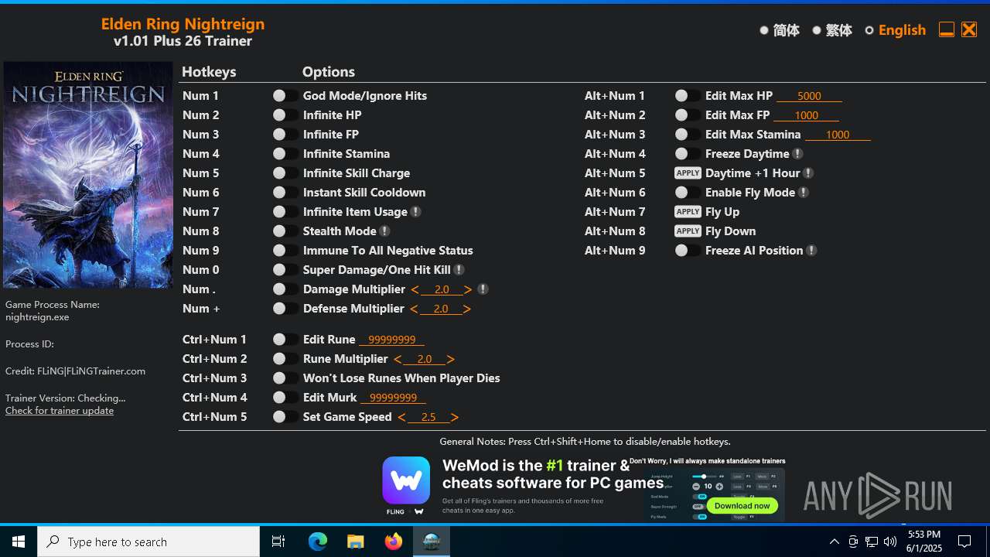The width and height of the screenshot is (990, 557).
Task: Click info icon next to Infinite Item Usage
Action: pyautogui.click(x=415, y=212)
